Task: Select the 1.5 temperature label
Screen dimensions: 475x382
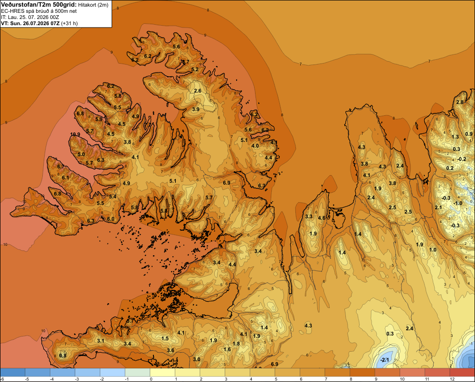Action: point(165,338)
